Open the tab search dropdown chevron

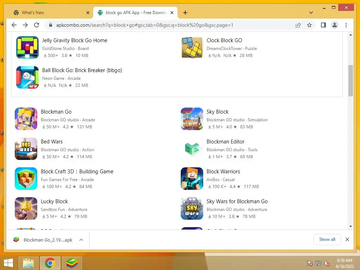point(311,13)
